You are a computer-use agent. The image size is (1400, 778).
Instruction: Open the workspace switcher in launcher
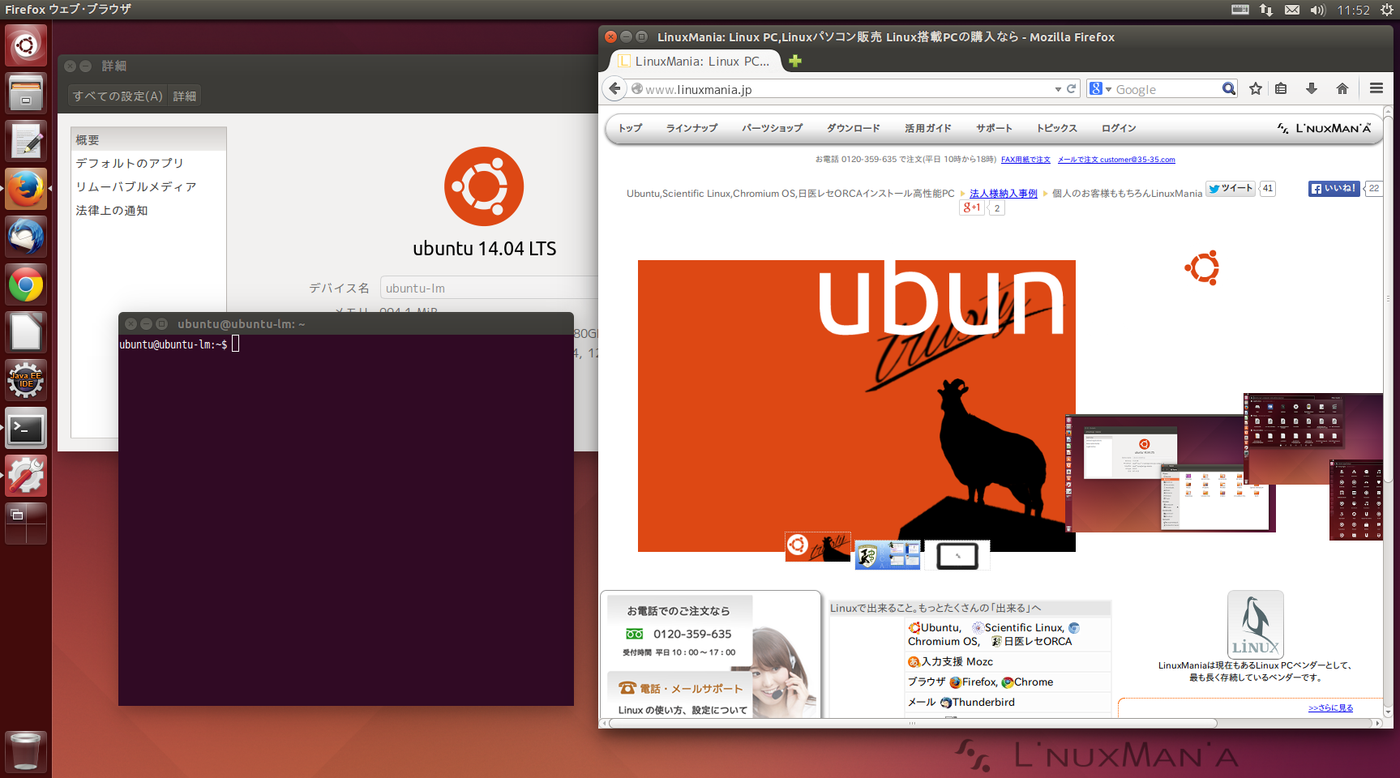[26, 524]
